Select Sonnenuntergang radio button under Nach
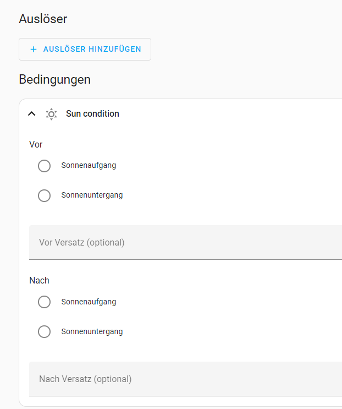The width and height of the screenshot is (342, 409). [45, 332]
